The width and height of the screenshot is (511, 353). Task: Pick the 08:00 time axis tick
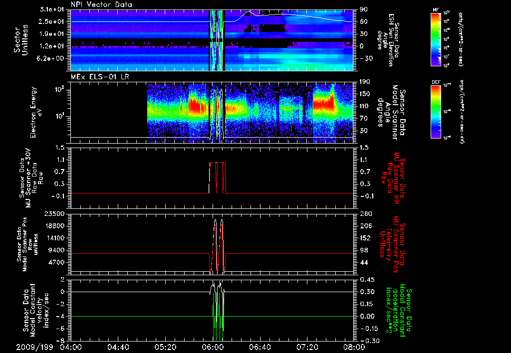pyautogui.click(x=354, y=347)
